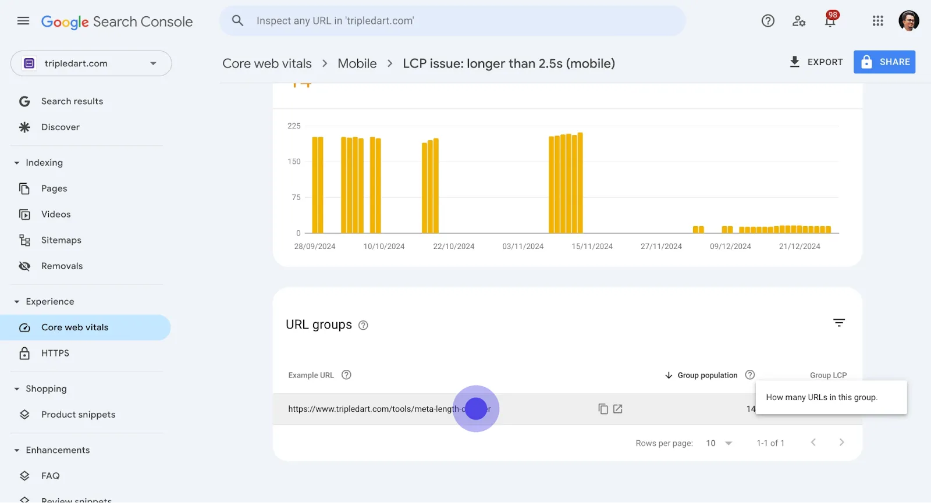931x503 pixels.
Task: Open the Sitemaps page
Action: [x=61, y=241]
